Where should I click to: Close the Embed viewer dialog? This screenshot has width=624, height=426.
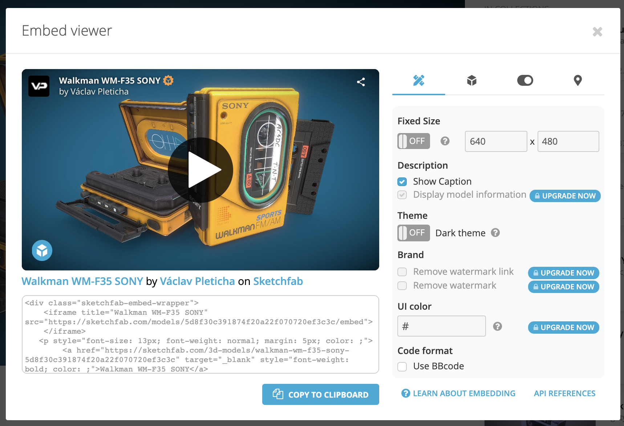tap(597, 32)
